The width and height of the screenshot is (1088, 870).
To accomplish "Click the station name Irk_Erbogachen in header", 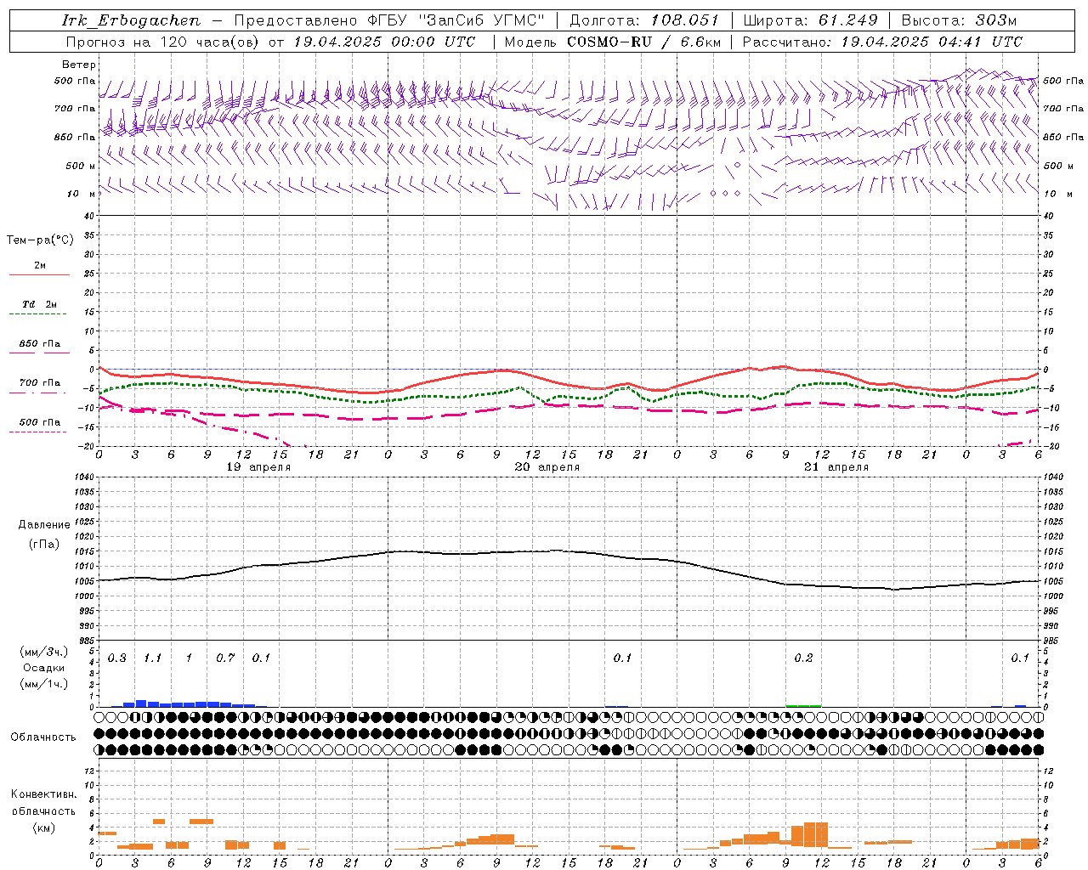I will click(x=132, y=20).
